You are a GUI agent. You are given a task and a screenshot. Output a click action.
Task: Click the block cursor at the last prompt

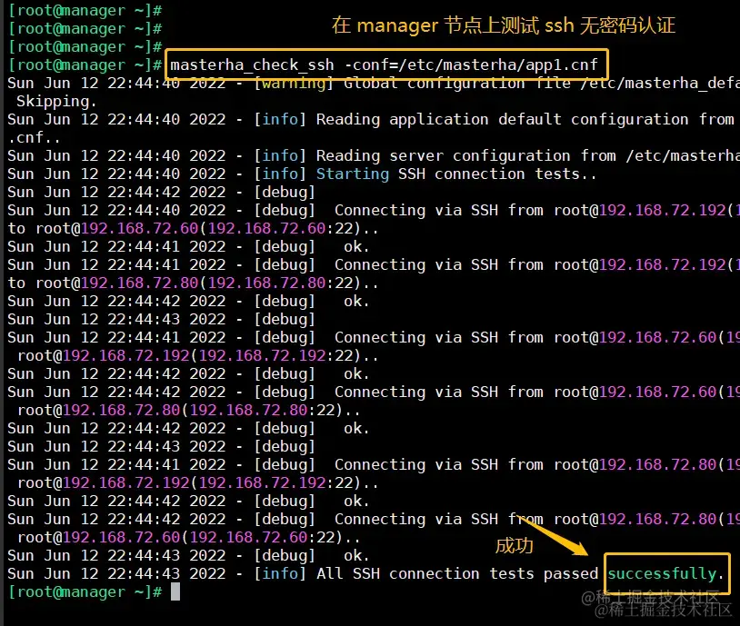pos(175,591)
